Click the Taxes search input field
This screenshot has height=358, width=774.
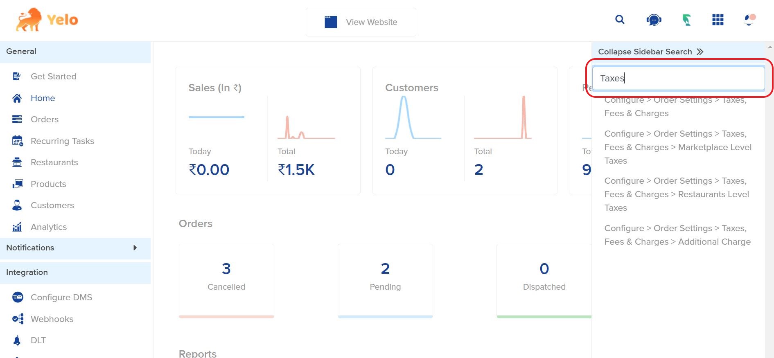(678, 78)
